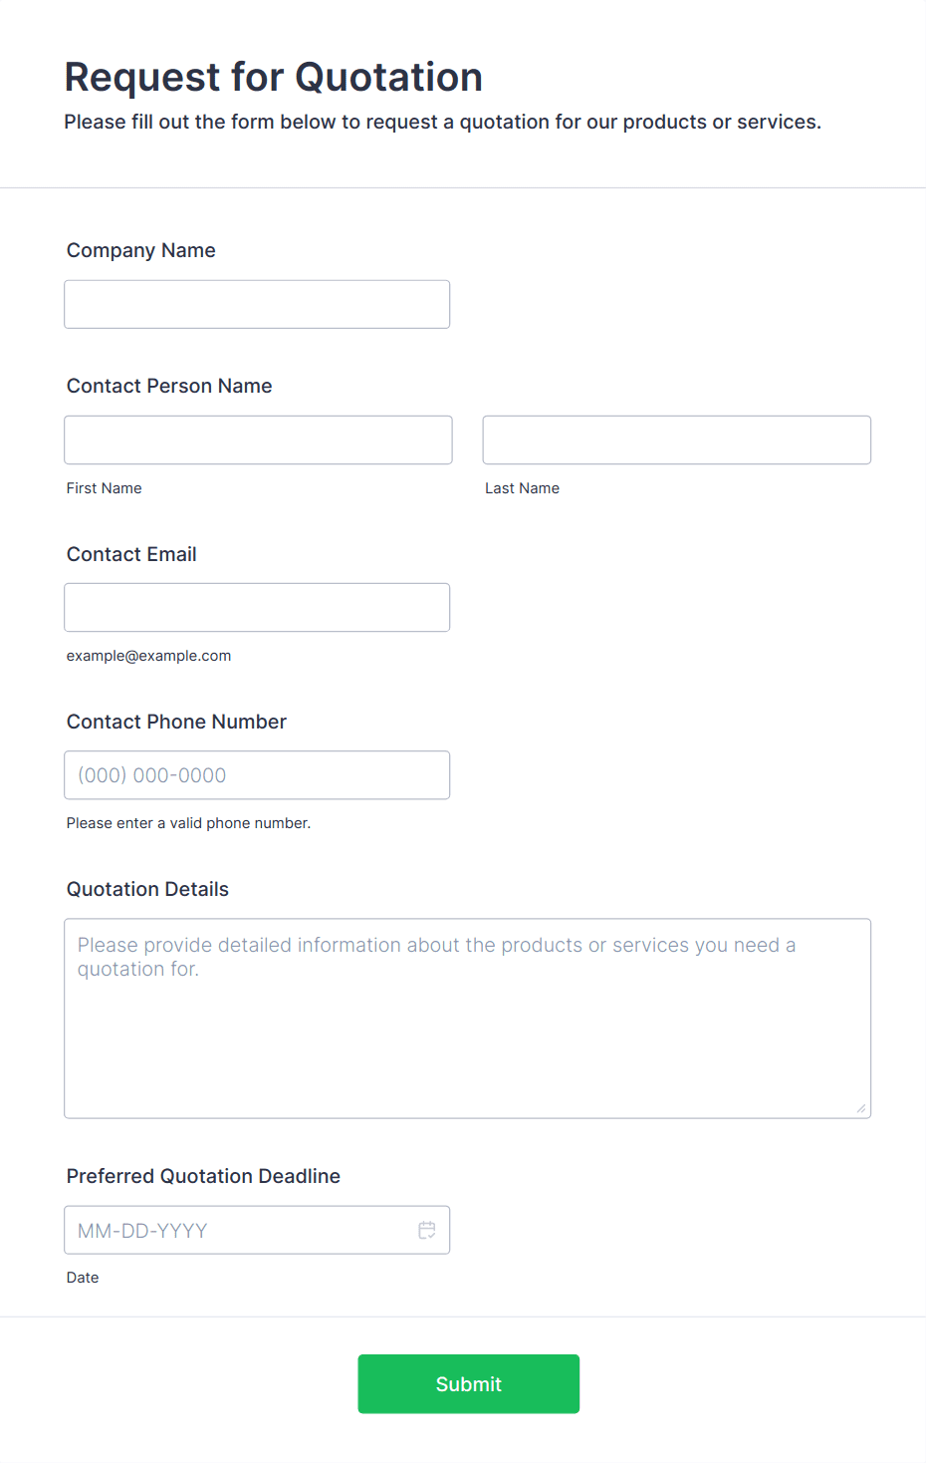Click the Company Name text field

(257, 304)
